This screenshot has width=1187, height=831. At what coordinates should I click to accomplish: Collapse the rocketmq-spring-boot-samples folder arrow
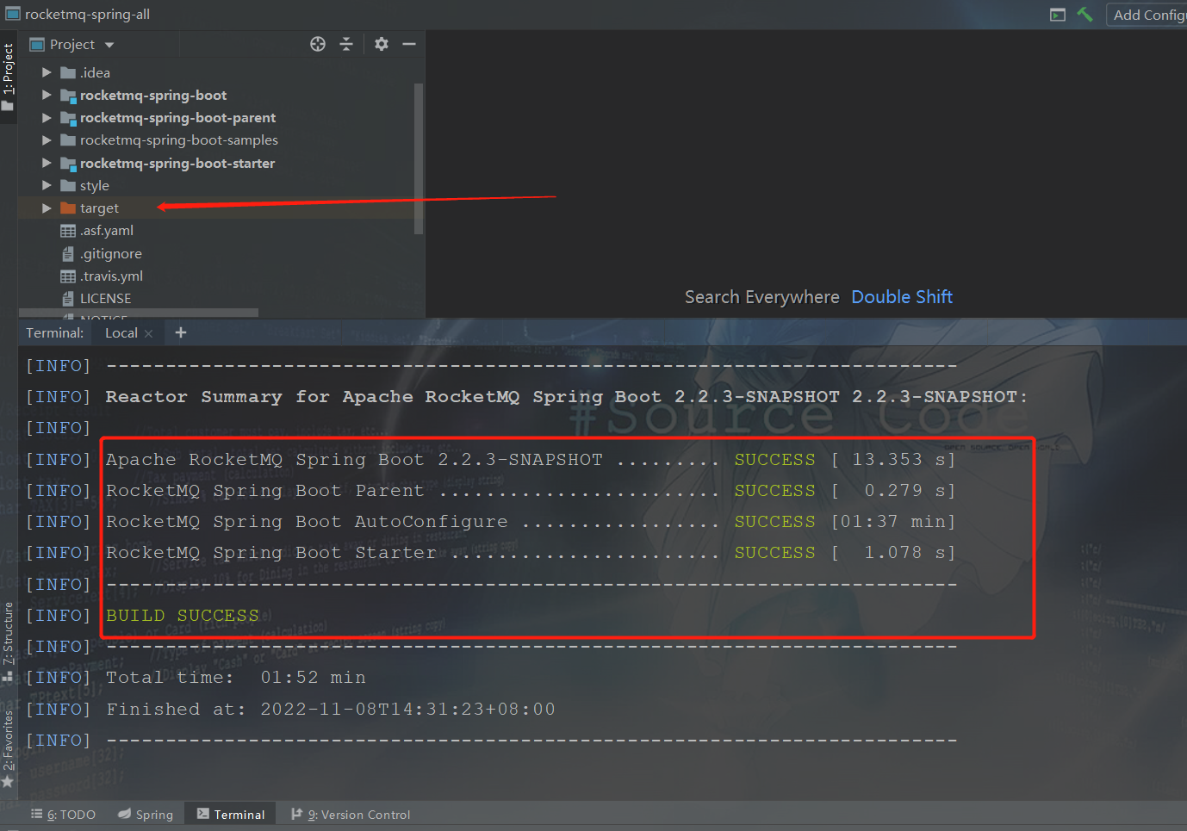tap(46, 140)
